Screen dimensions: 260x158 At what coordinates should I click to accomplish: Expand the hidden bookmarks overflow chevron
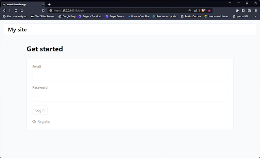pos(255,16)
